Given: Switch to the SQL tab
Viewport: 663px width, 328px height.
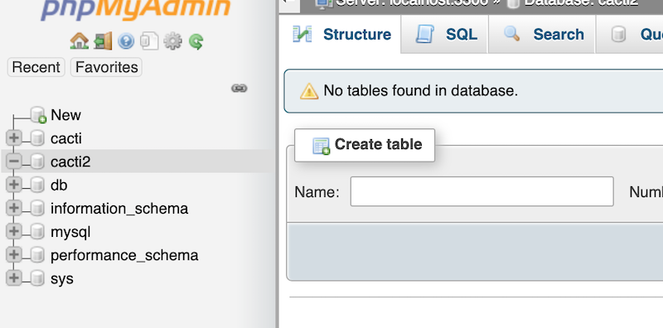Looking at the screenshot, I should [445, 34].
